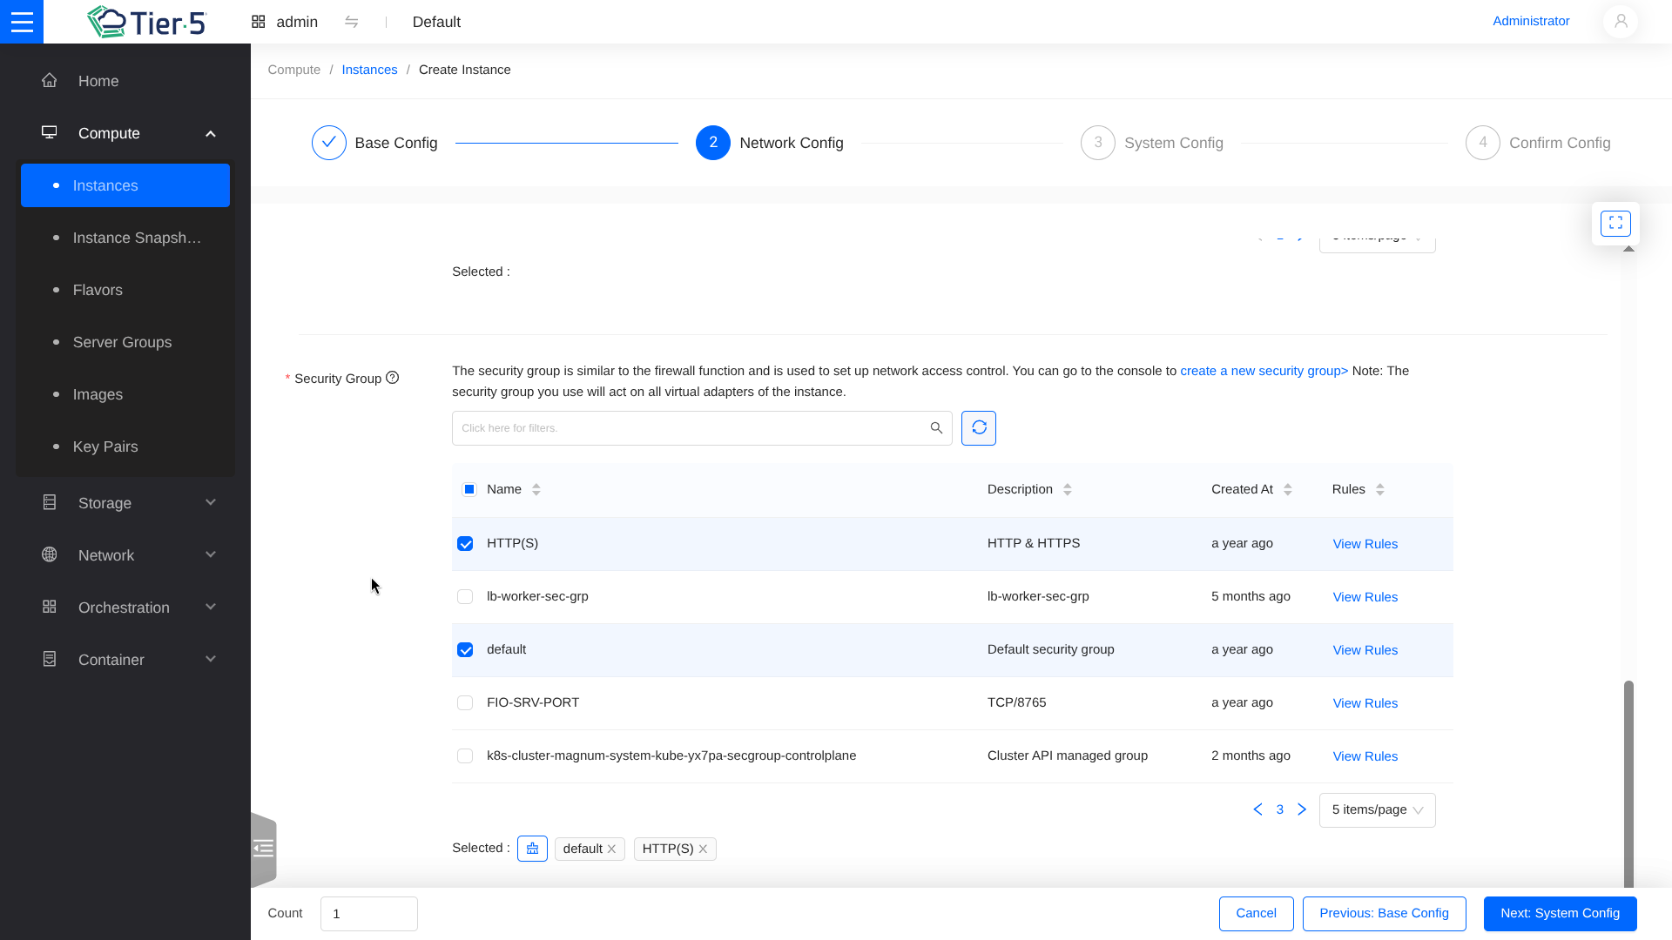Image resolution: width=1672 pixels, height=940 pixels.
Task: Click the fullscreen expand icon
Action: point(1615,224)
